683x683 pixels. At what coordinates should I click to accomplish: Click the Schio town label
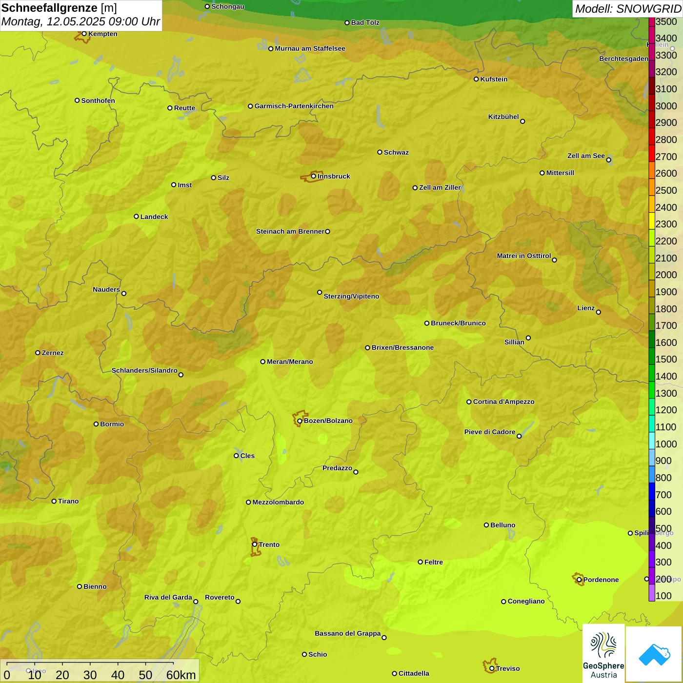[318, 654]
